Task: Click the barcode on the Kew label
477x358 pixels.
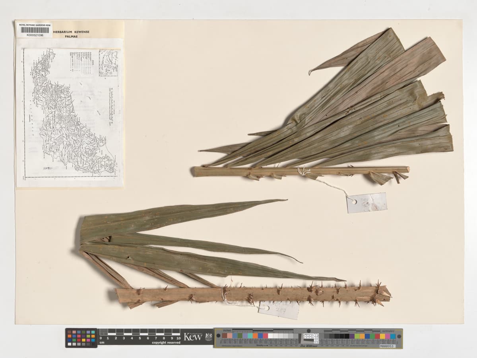Action: pos(35,30)
